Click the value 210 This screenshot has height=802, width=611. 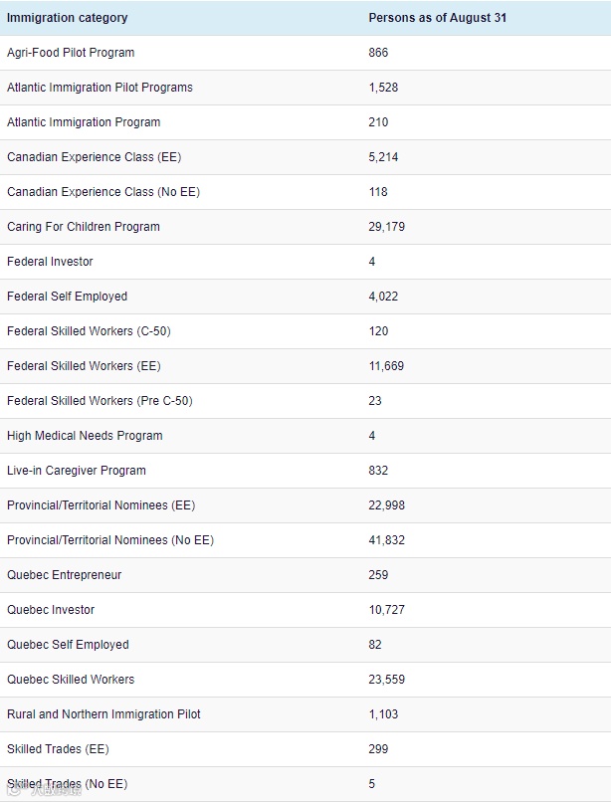tap(378, 122)
